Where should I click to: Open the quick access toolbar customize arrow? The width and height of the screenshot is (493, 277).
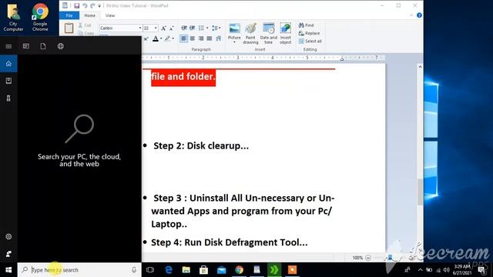tap(99, 6)
